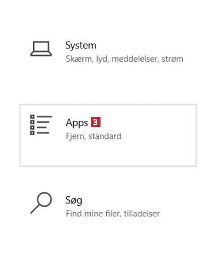Click the red 3 badge beside Apps

[x=96, y=122]
